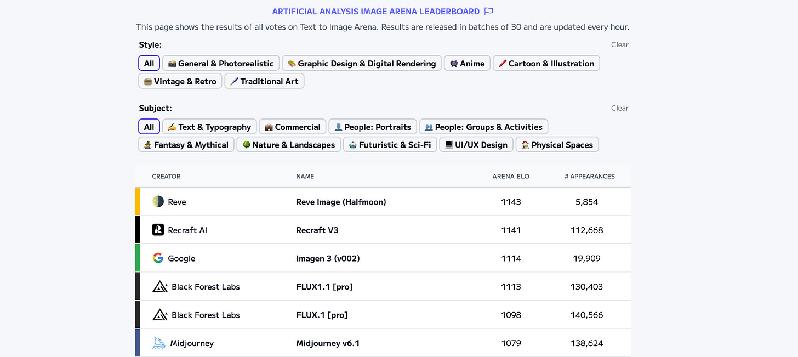The height and width of the screenshot is (357, 798).
Task: Click appearances value 138,624
Action: point(586,343)
